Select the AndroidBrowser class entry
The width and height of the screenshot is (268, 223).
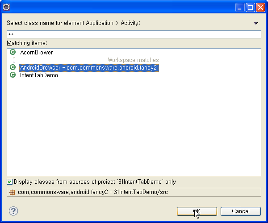coord(89,68)
